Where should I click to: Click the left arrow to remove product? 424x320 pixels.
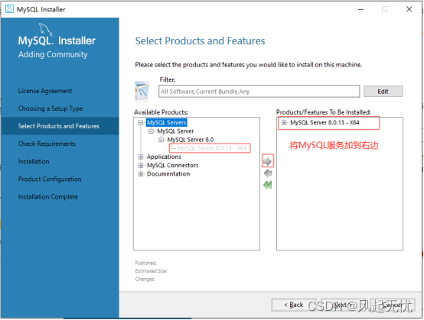pos(268,173)
